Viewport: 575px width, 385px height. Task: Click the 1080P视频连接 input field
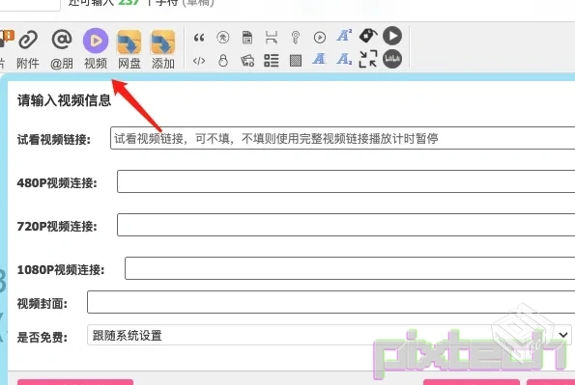tap(350, 268)
